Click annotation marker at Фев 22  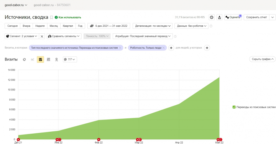(99, 140)
